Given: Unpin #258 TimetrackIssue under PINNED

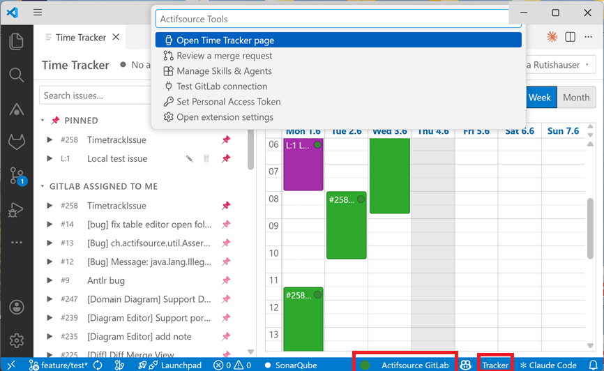Looking at the screenshot, I should 226,140.
